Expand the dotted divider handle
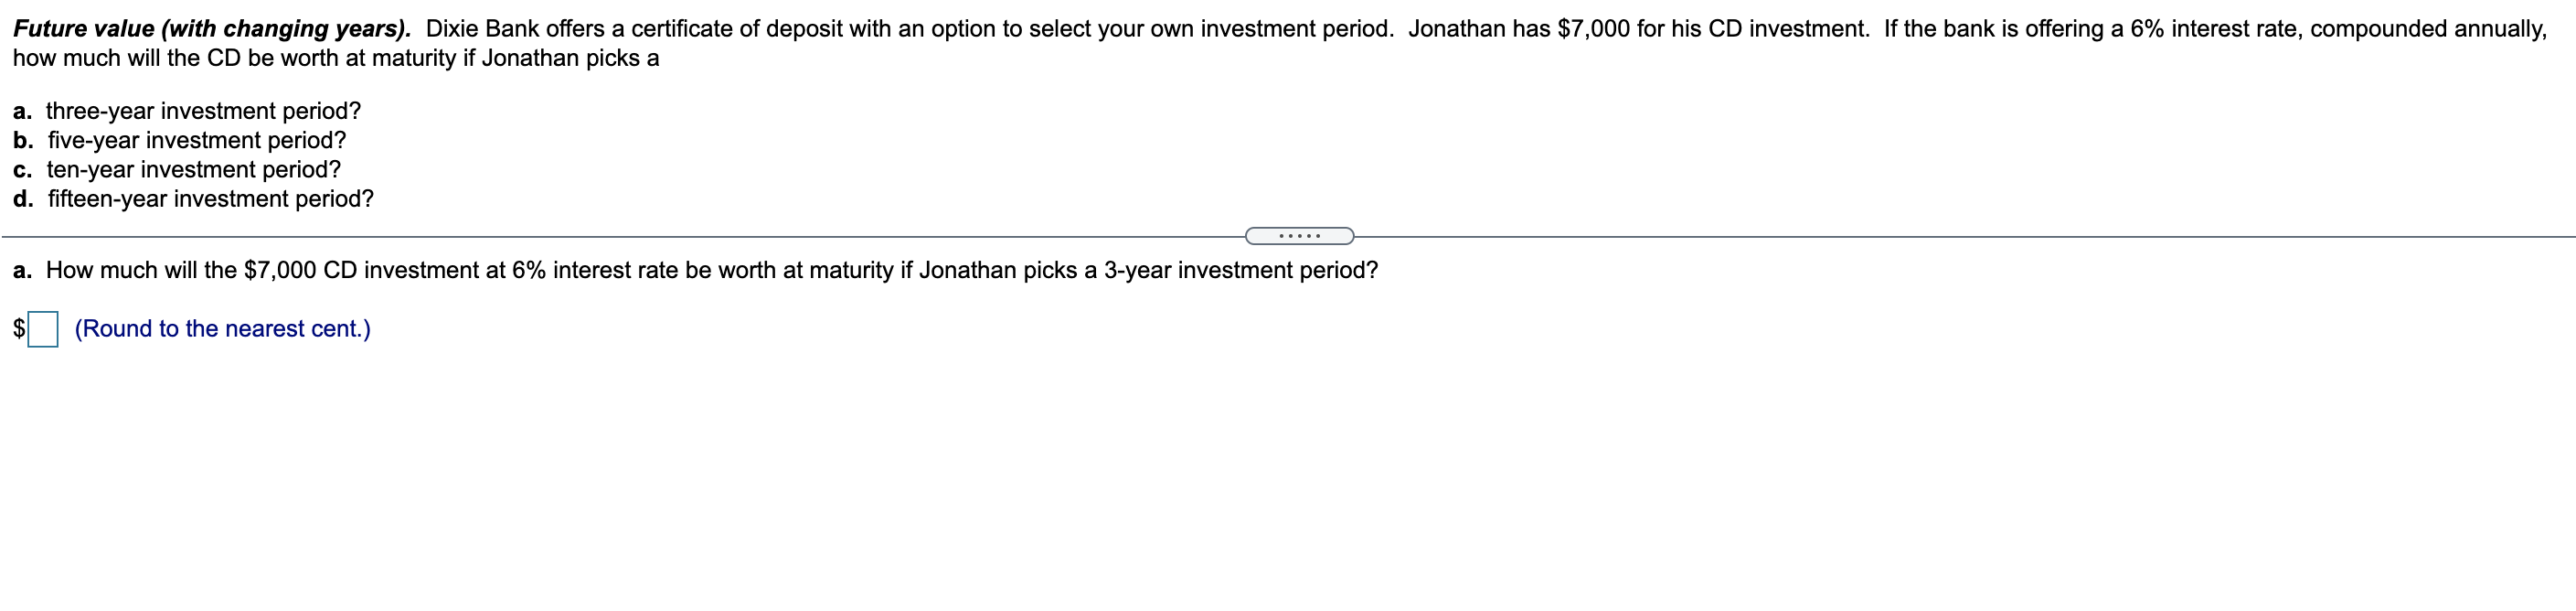 1299,236
